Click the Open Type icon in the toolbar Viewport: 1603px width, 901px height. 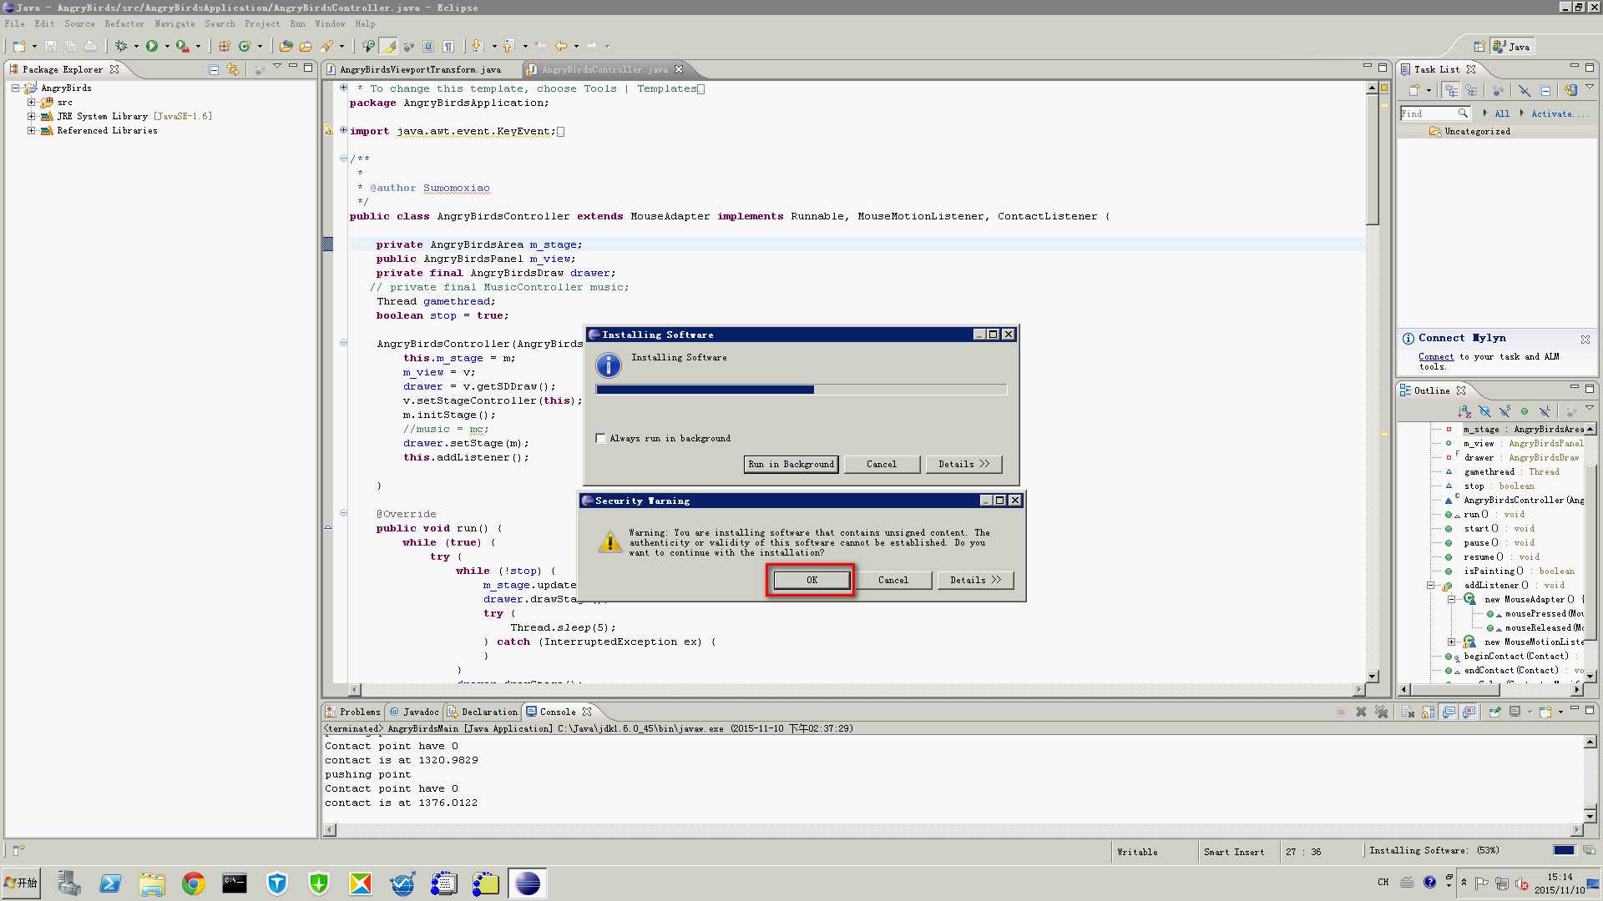pyautogui.click(x=286, y=46)
